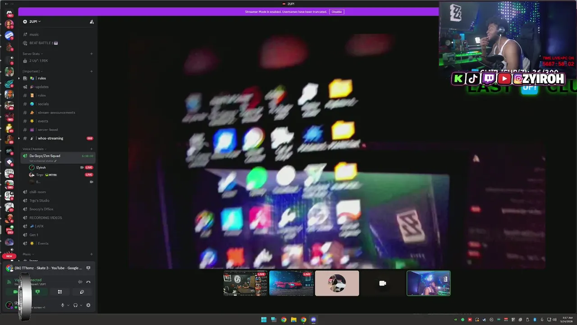Open the Bluetooth tray icon

535,320
